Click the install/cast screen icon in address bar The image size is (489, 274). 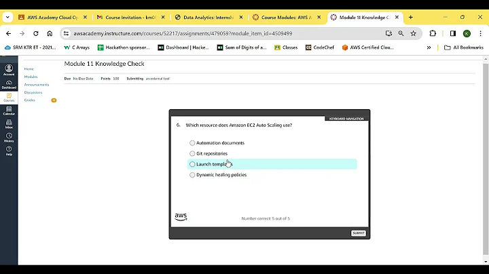pos(388,33)
